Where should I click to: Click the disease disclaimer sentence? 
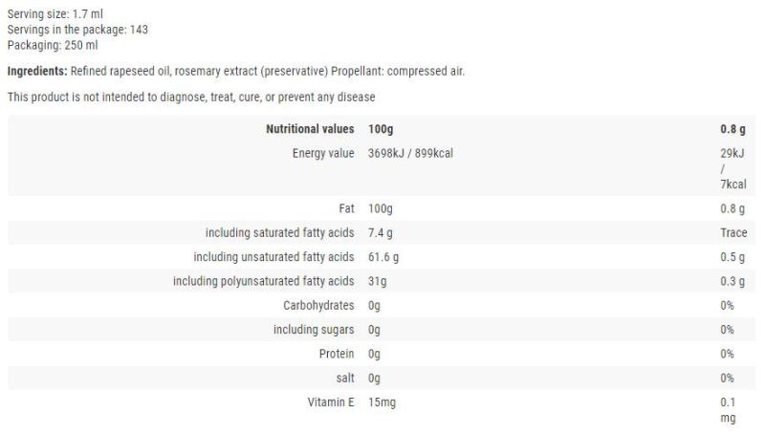coord(191,98)
